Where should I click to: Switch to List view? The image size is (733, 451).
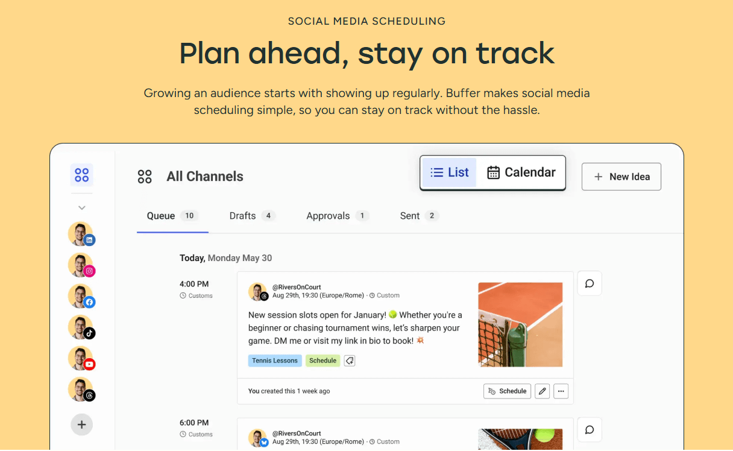(x=450, y=172)
